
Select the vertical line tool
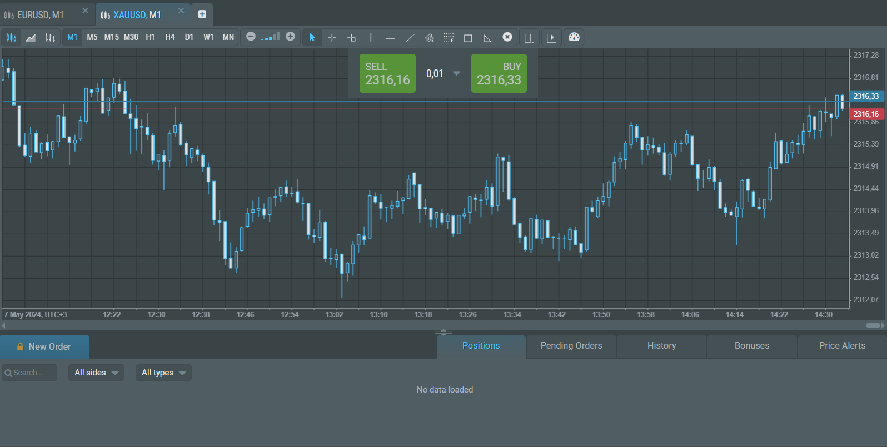371,37
